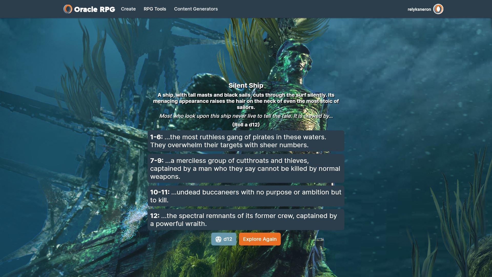This screenshot has width=492, height=277.
Task: Click the user avatar icon
Action: 438,9
